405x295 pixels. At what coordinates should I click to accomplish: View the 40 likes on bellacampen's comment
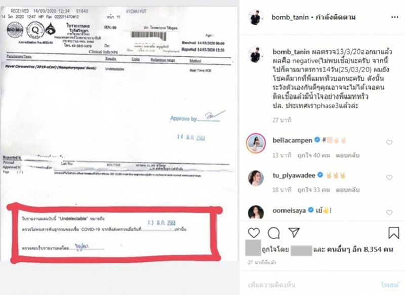(313, 155)
